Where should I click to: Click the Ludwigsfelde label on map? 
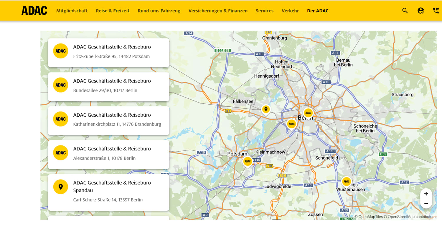(278, 187)
